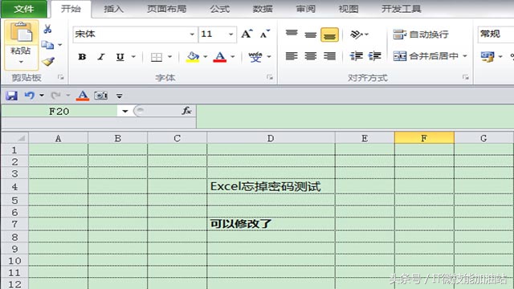The width and height of the screenshot is (514, 289).
Task: Expand text orientation dropdown arrow
Action: (x=366, y=34)
